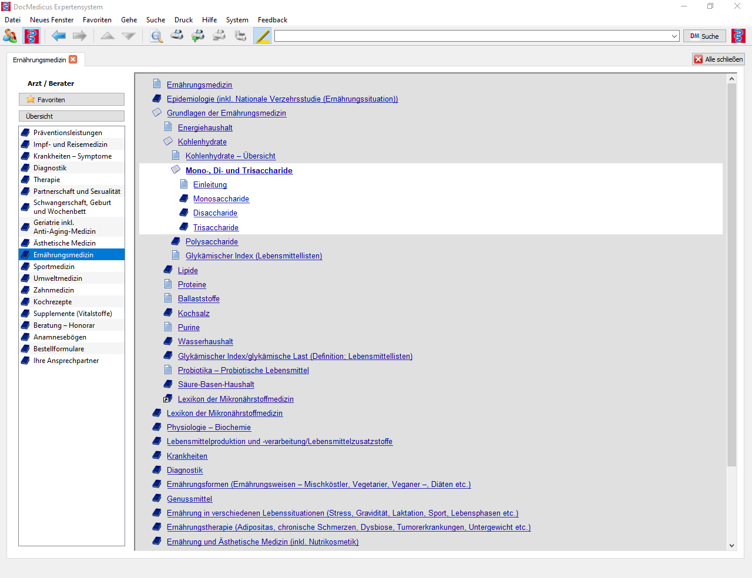
Task: Click book icon beside Epidemiologie link
Action: [157, 98]
